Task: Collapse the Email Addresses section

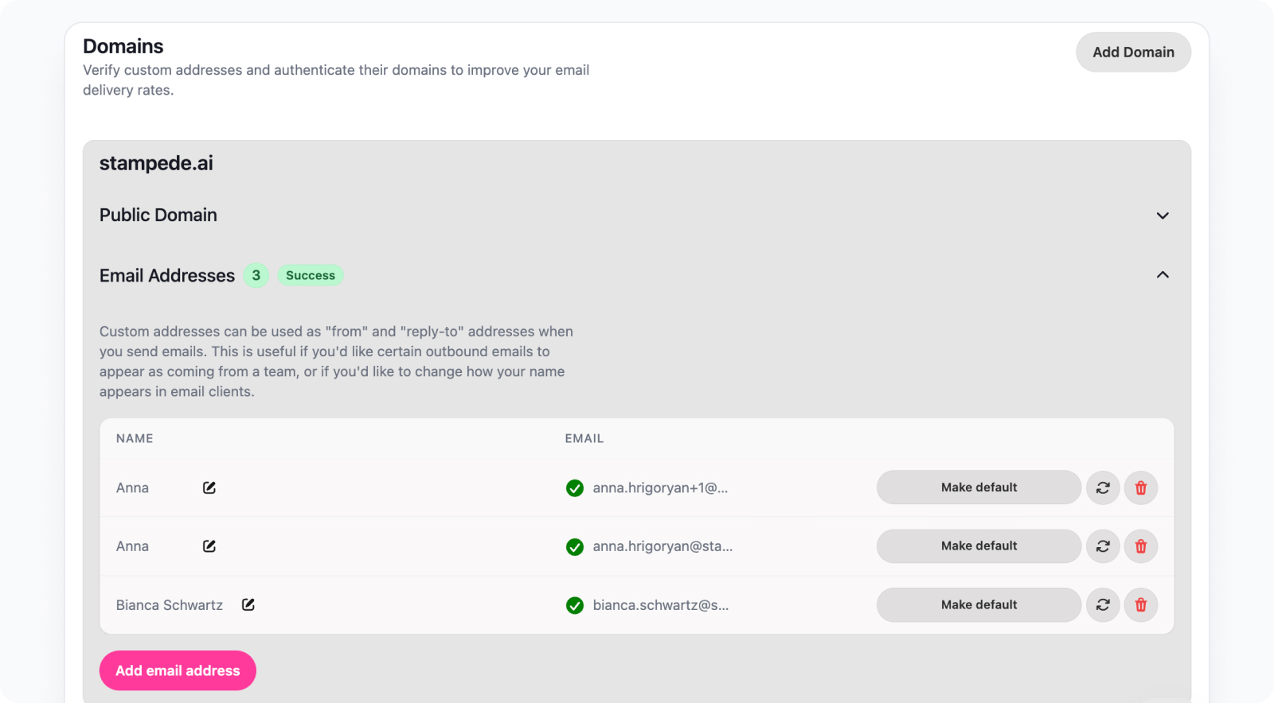Action: point(1163,275)
